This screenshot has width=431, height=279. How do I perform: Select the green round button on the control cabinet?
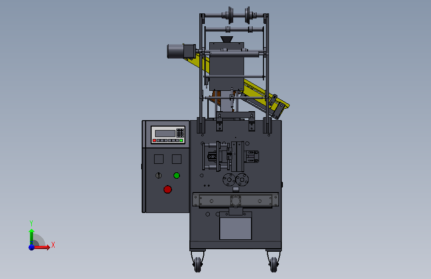177,175
